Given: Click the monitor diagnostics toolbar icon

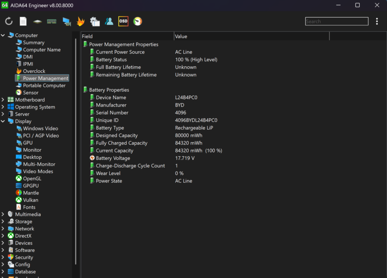Looking at the screenshot, I should pos(66,21).
